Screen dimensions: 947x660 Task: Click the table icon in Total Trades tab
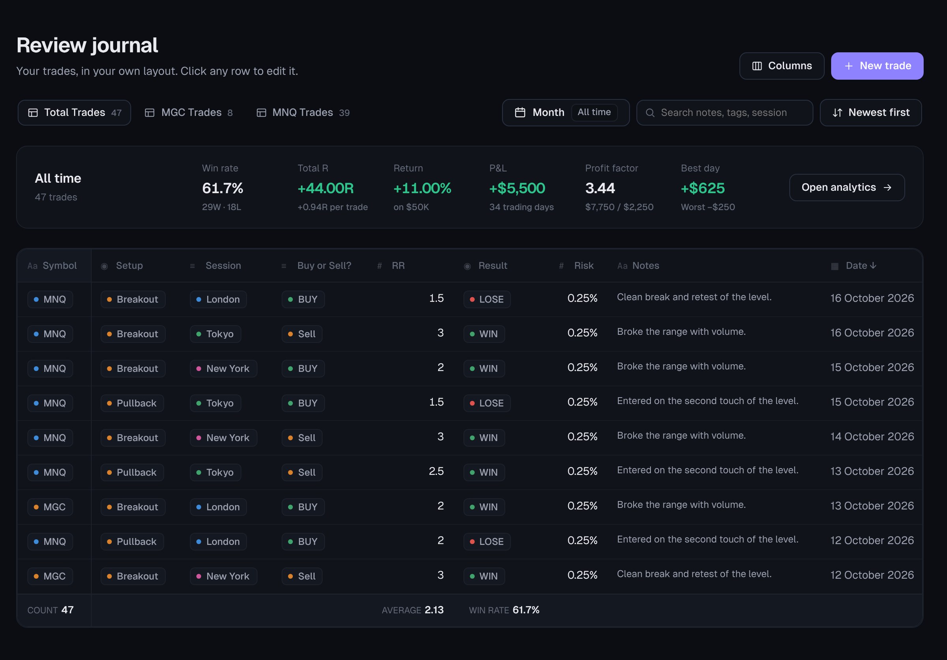[33, 112]
